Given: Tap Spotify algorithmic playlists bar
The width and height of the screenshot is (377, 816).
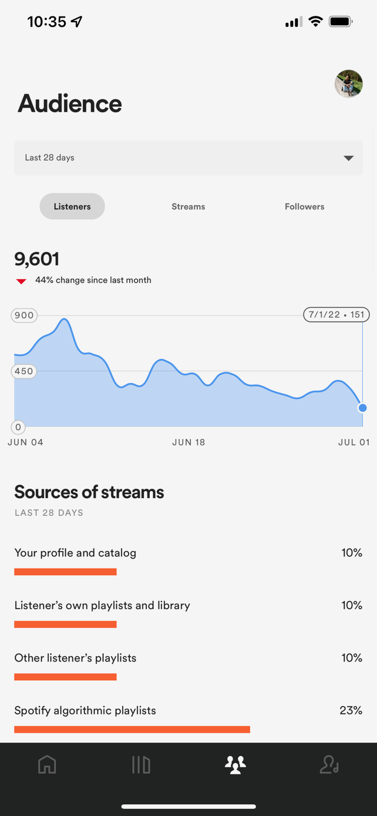Looking at the screenshot, I should (x=132, y=729).
